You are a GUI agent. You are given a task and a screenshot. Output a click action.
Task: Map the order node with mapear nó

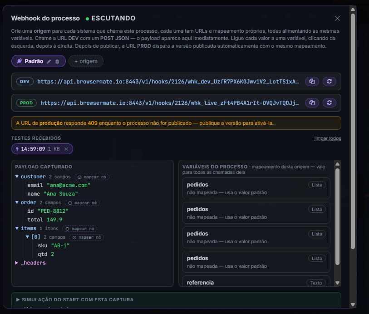82,203
